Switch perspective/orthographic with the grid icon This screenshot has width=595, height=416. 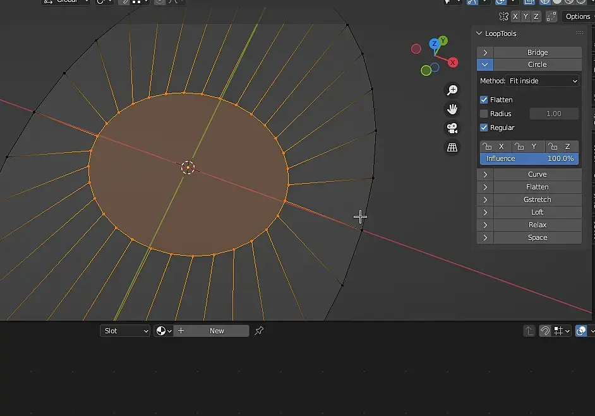[x=452, y=147]
